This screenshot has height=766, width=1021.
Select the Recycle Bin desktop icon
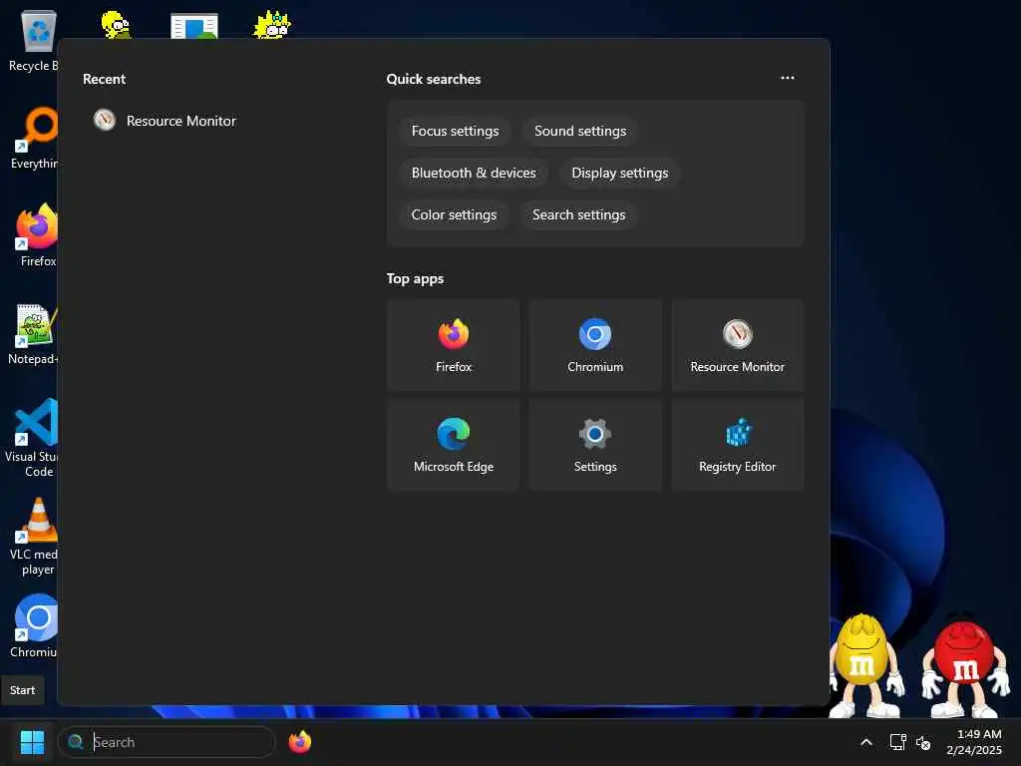34,40
